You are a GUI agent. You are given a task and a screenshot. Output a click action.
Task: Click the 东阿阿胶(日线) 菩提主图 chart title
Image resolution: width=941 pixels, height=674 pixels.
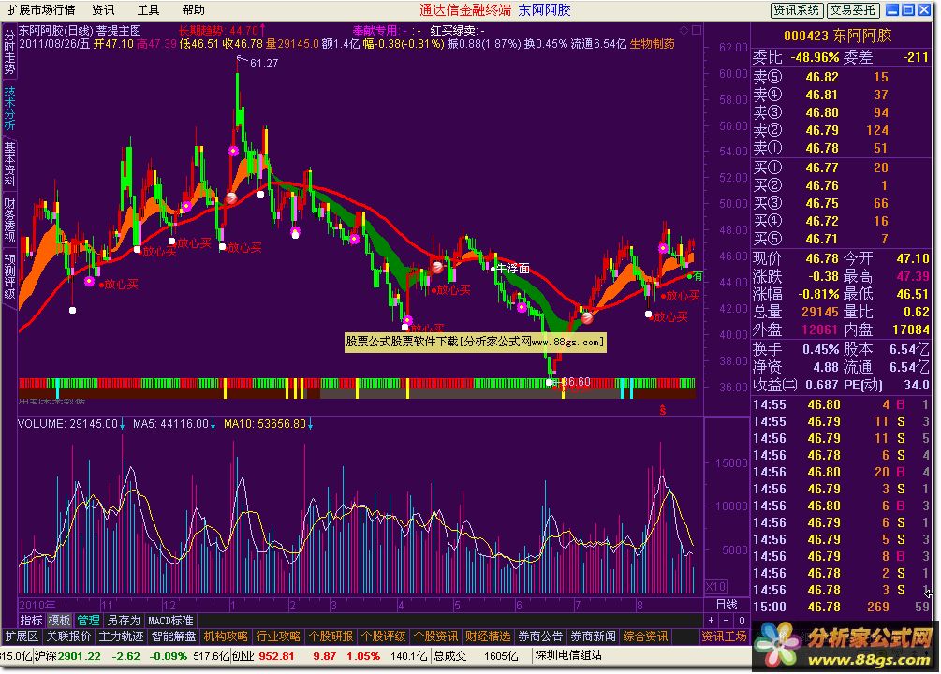click(80, 30)
